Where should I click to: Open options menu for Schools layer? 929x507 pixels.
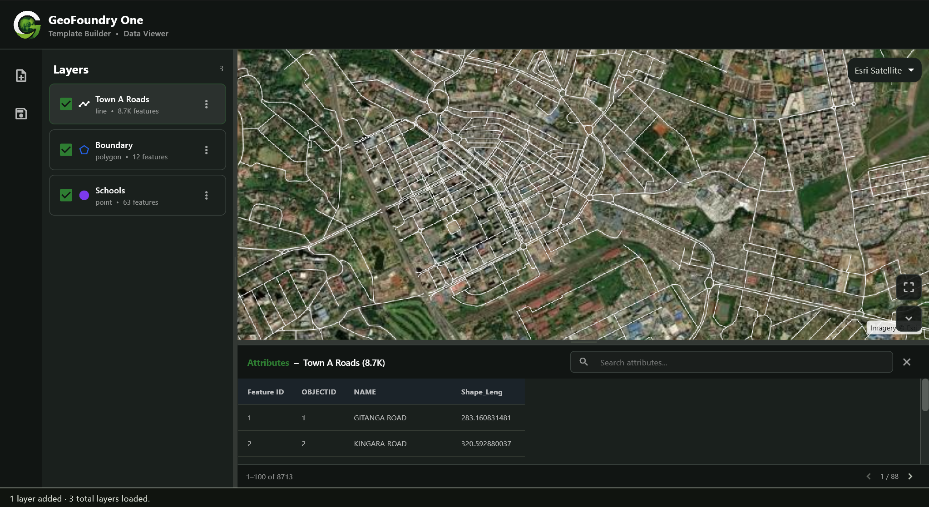pos(206,195)
